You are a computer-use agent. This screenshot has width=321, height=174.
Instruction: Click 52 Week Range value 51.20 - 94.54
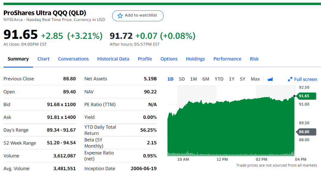(61, 143)
